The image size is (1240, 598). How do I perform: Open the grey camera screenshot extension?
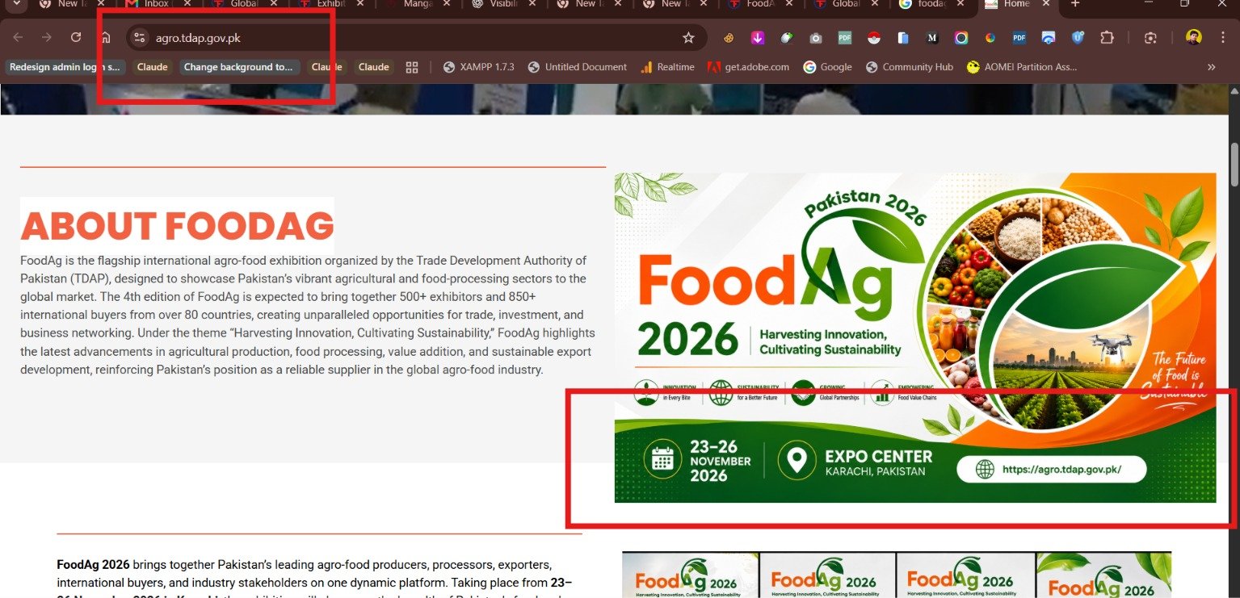point(816,38)
